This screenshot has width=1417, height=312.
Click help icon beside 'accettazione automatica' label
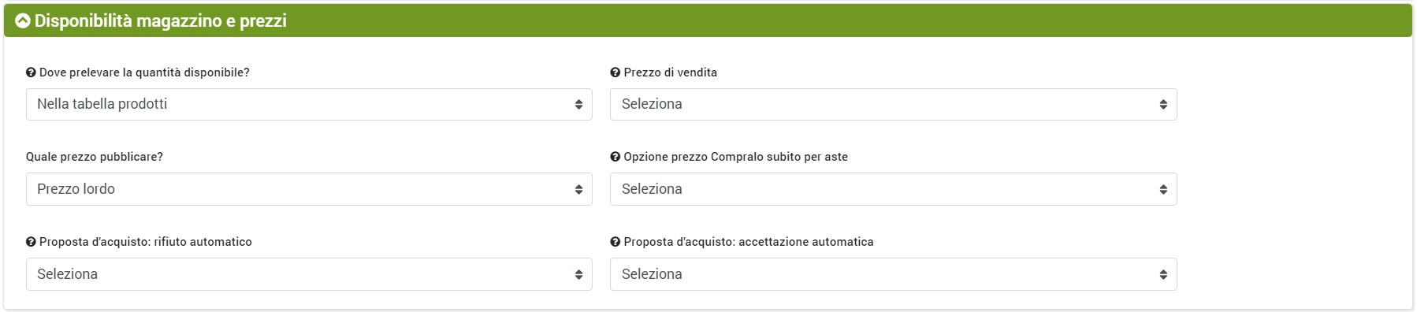(616, 242)
